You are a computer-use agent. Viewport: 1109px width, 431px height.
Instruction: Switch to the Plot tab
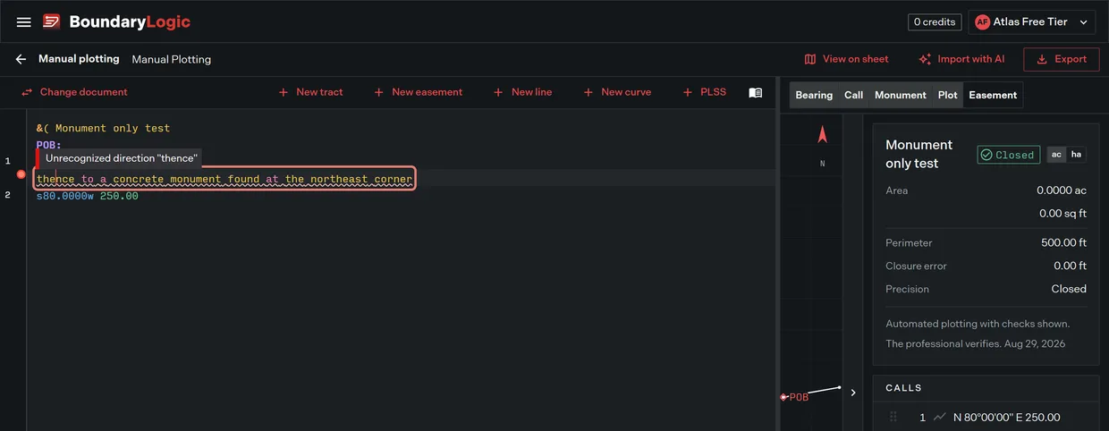click(948, 95)
